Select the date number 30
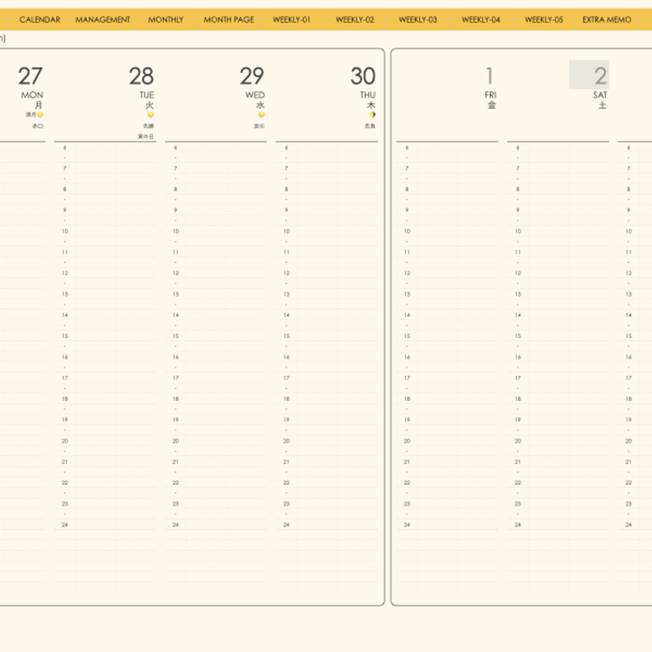 pos(363,76)
